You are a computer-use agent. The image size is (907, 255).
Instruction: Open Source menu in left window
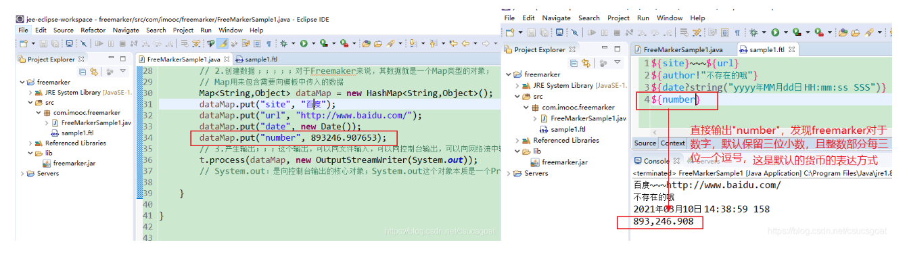click(x=64, y=30)
